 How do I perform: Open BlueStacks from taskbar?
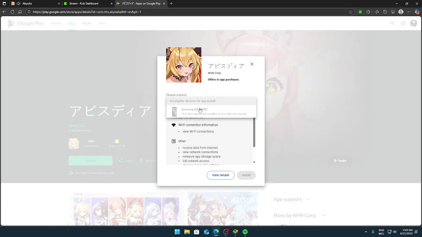(x=235, y=232)
